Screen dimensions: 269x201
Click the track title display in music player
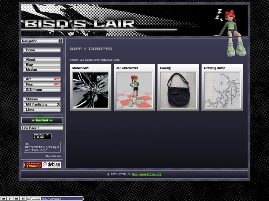[x=62, y=199]
